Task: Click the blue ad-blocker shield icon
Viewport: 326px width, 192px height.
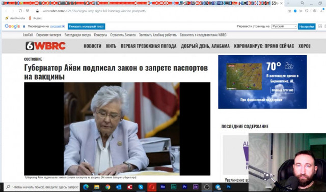Action: (x=295, y=11)
